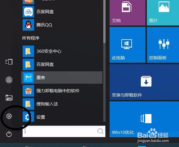Open the Win10优化 tile
This screenshot has height=147, width=179.
[144, 119]
